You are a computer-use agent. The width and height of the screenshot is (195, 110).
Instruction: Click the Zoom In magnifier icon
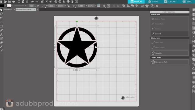[56, 2]
